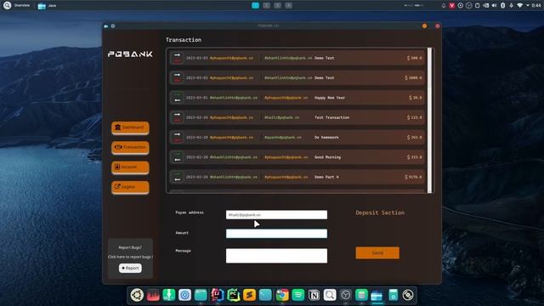Click the exit icon on Logout button
The width and height of the screenshot is (544, 306).
[x=117, y=187]
